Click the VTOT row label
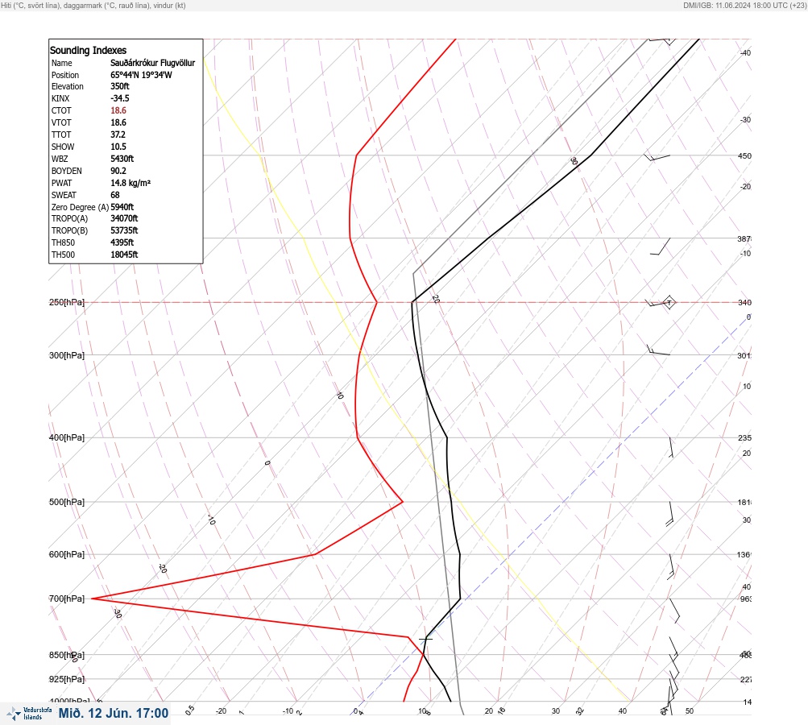This screenshot has width=808, height=725. [x=61, y=122]
